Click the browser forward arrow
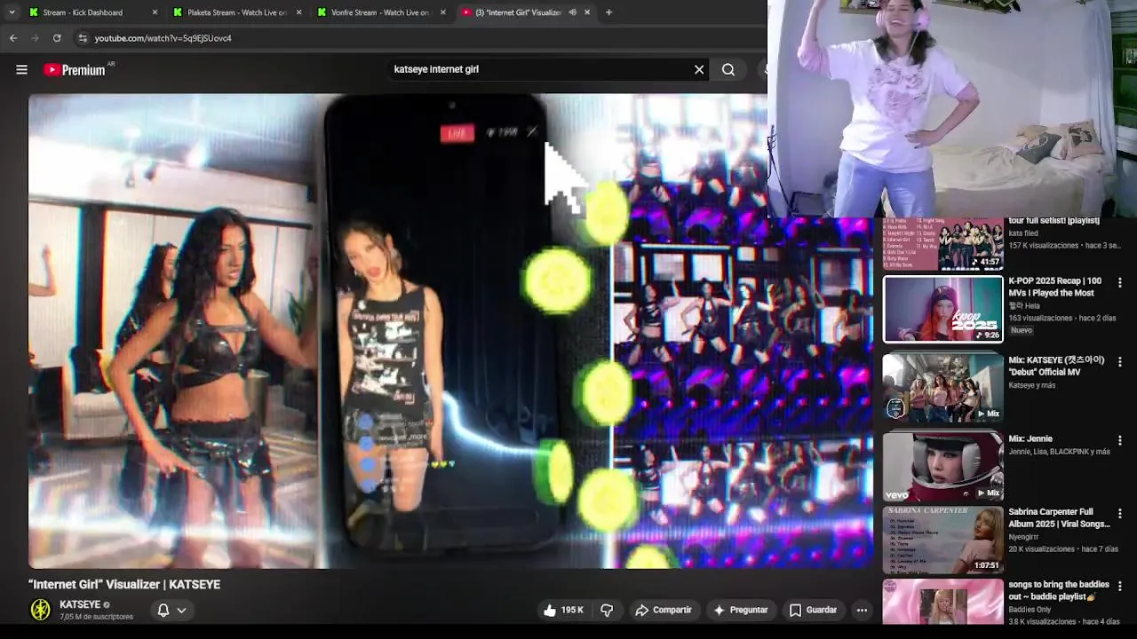 (35, 38)
